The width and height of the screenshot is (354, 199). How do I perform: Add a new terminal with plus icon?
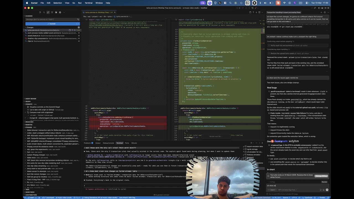tap(251, 143)
